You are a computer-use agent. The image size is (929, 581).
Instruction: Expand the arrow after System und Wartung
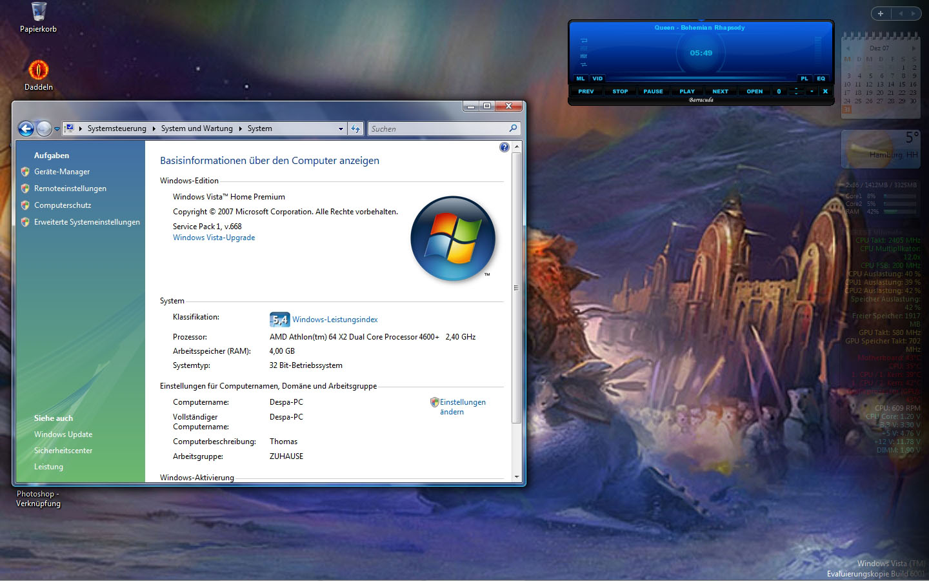pos(241,128)
